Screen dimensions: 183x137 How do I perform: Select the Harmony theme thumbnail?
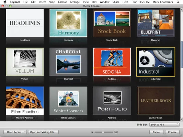pyautogui.click(x=68, y=23)
